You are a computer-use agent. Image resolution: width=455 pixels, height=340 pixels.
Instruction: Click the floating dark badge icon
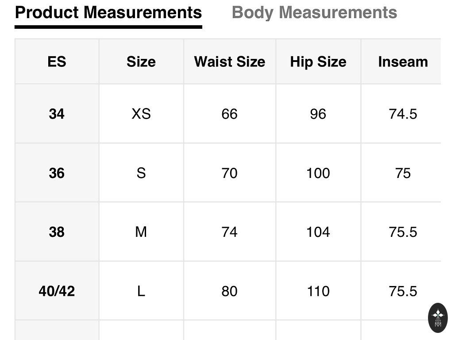pos(438,318)
